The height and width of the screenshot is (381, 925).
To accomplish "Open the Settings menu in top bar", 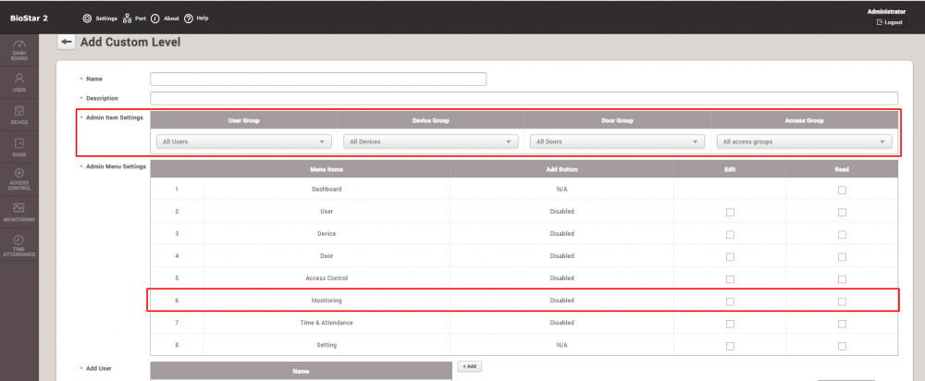I will [102, 18].
